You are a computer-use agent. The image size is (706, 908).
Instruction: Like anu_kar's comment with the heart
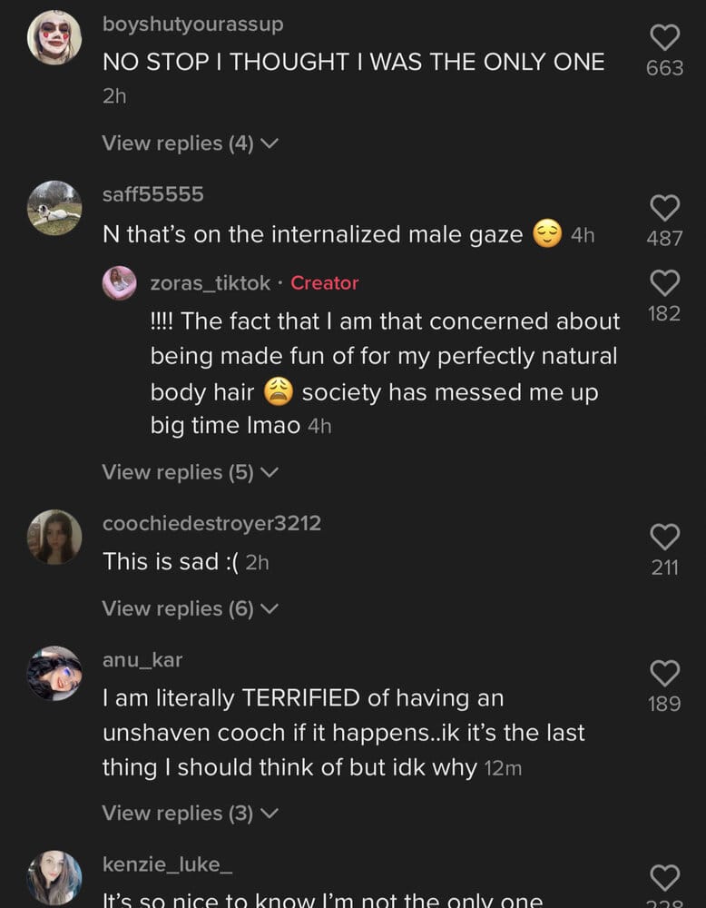point(665,673)
